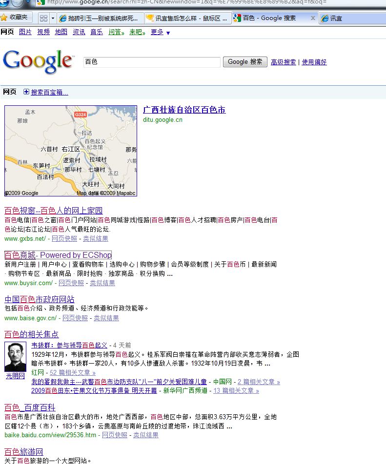Focus the search box containing 百色
The image size is (386, 464).
click(152, 62)
